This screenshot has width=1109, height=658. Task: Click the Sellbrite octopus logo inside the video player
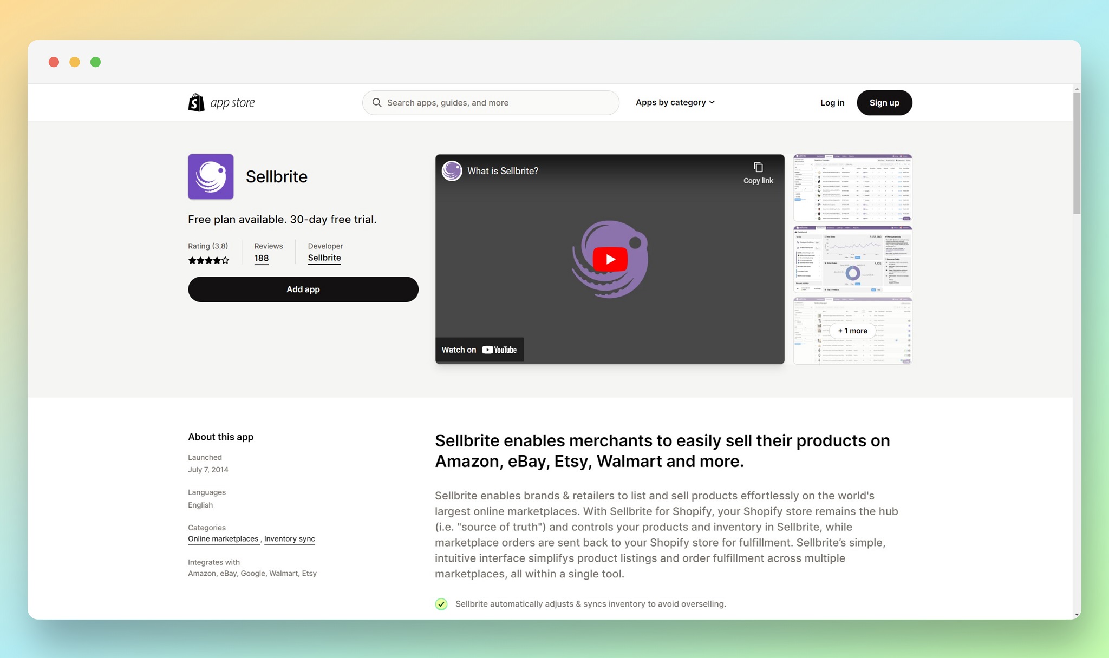pyautogui.click(x=451, y=170)
